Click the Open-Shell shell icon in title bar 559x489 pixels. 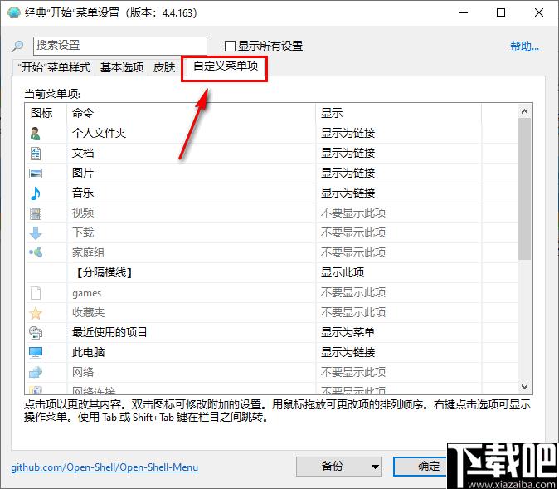(x=14, y=12)
